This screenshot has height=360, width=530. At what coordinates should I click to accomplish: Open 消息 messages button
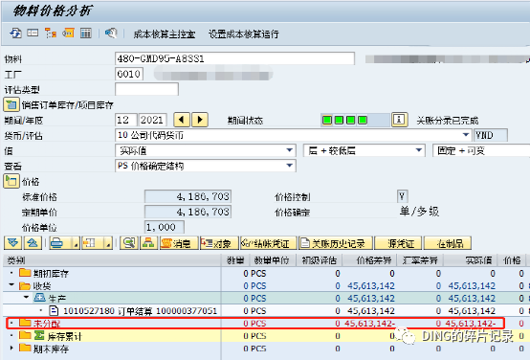tap(178, 243)
